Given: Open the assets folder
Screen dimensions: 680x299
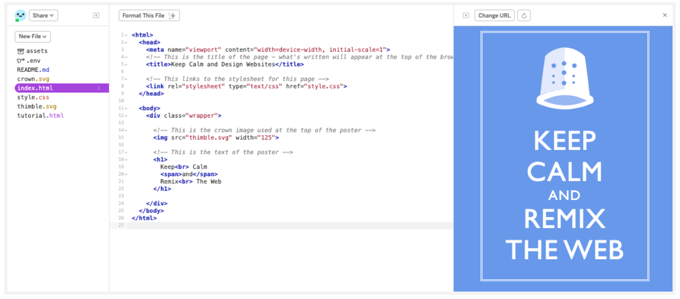Looking at the screenshot, I should pyautogui.click(x=32, y=51).
